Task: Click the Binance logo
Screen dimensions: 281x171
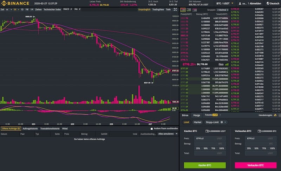Action: point(15,3)
